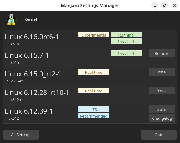Select the Linux 6.12.39-1 title
The width and height of the screenshot is (180, 143).
(29, 111)
